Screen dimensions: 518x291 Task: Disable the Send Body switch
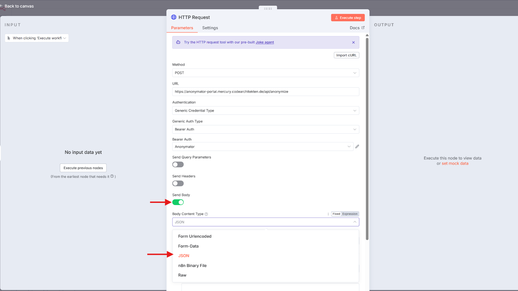point(178,202)
